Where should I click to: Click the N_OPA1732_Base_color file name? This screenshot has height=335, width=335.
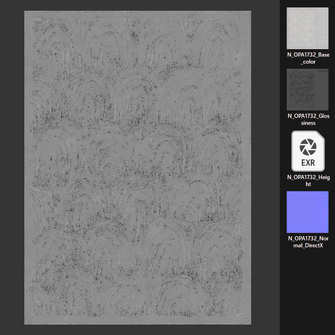308,58
